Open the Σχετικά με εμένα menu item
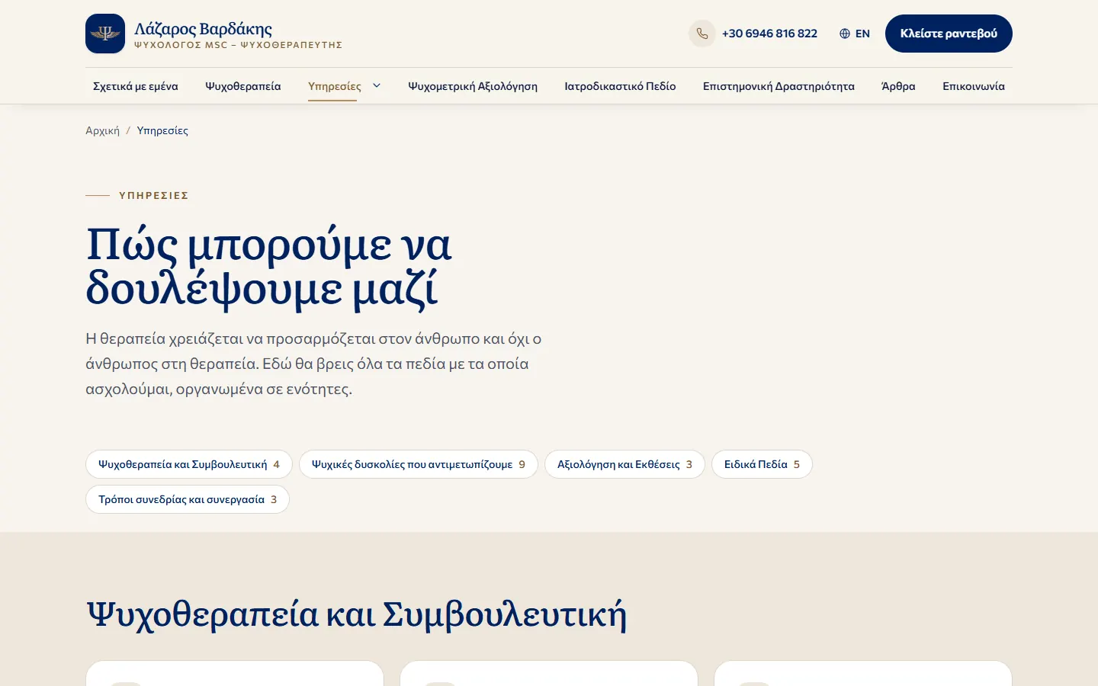The width and height of the screenshot is (1098, 686). coord(136,86)
